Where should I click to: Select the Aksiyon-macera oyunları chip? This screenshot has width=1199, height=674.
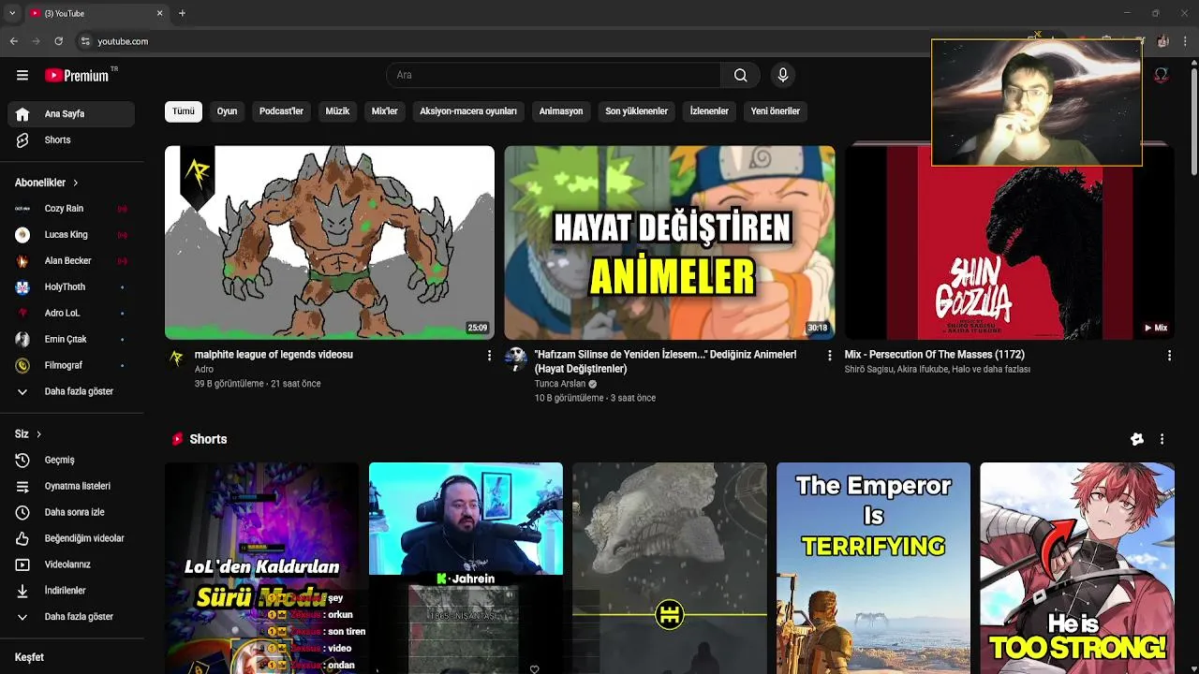point(468,111)
